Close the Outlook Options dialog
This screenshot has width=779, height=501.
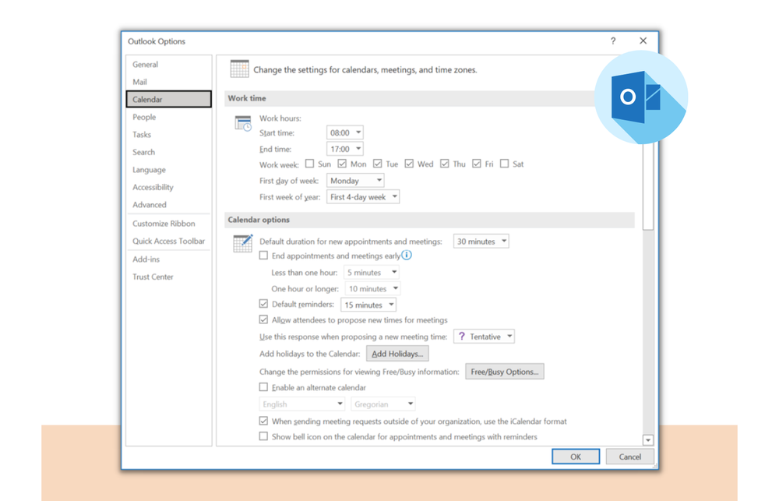643,41
